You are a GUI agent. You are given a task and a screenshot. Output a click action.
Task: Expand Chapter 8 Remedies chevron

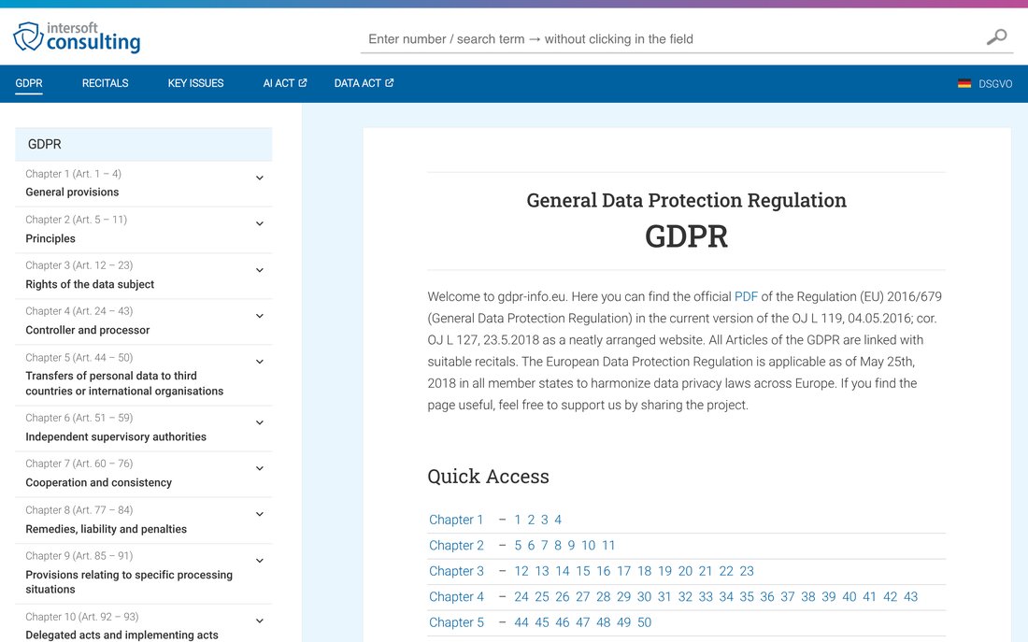(260, 514)
